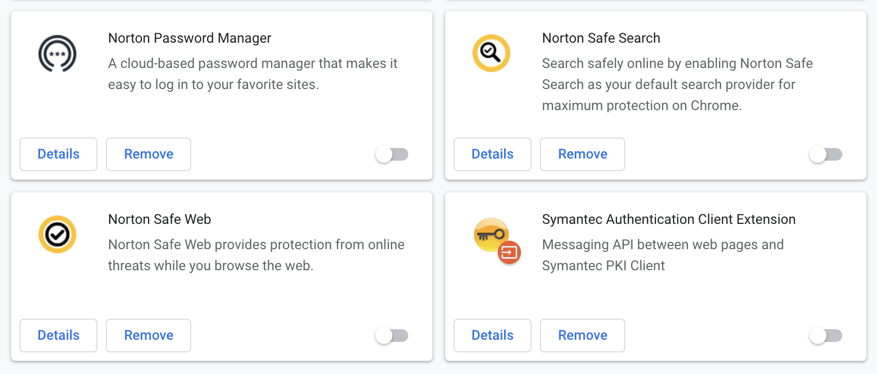Open Details for Norton Safe Web
The height and width of the screenshot is (374, 877).
[58, 336]
